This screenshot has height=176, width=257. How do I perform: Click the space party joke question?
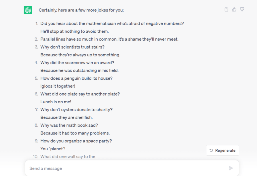pyautogui.click(x=76, y=141)
